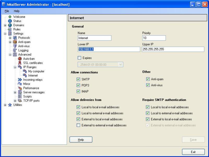209x157 pixels.
Task: Collapse the Settings tree node
Action: 5,34
